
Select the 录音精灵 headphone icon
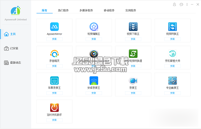[54, 53]
